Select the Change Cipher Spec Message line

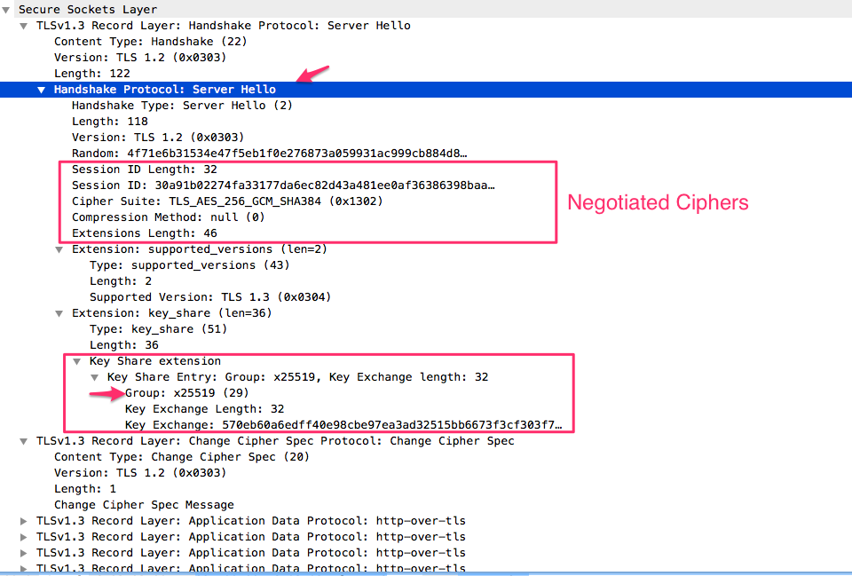(144, 505)
